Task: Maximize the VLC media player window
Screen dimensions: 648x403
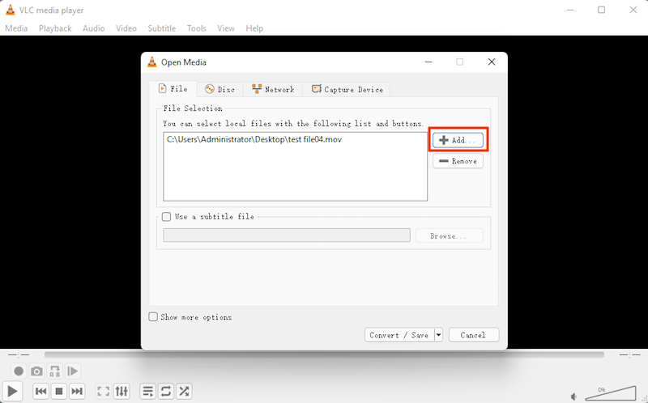Action: 601,10
